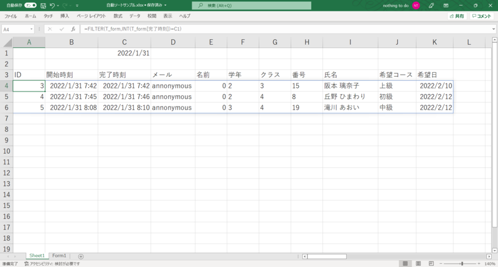Undo the last action
This screenshot has width=498, height=267.
click(x=52, y=6)
